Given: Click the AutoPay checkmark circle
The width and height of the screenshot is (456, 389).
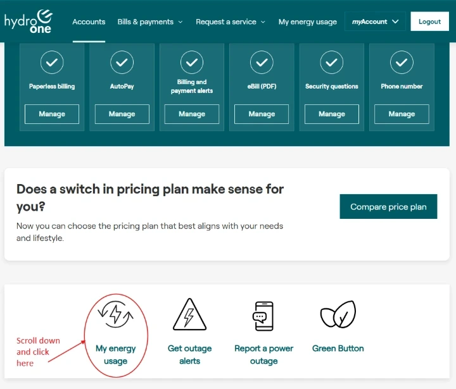Looking at the screenshot, I should 122,62.
